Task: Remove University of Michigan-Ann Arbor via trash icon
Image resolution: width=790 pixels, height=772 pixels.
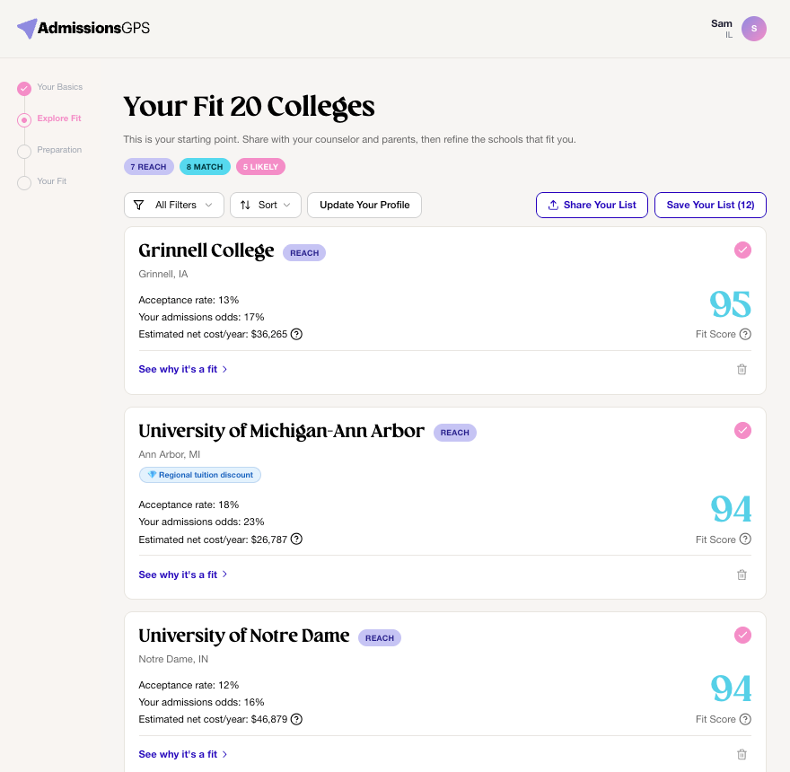Action: click(x=742, y=575)
